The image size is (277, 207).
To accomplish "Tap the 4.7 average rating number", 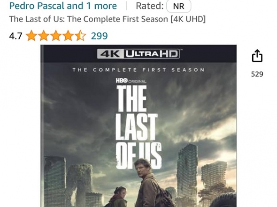I will [15, 36].
